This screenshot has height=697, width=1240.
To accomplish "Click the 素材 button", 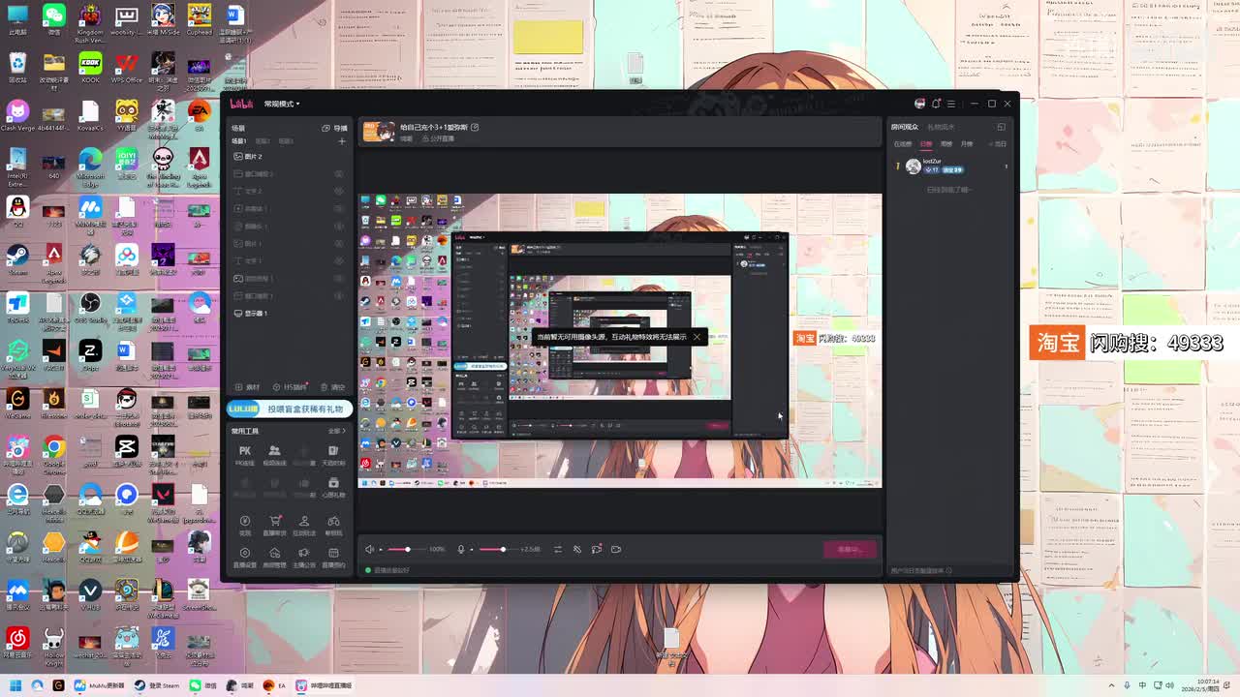I will [249, 387].
